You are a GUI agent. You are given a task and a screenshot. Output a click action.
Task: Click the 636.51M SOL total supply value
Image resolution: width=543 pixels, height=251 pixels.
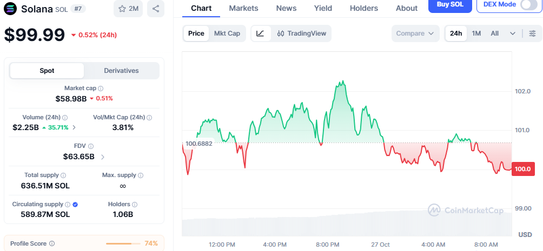coord(45,186)
